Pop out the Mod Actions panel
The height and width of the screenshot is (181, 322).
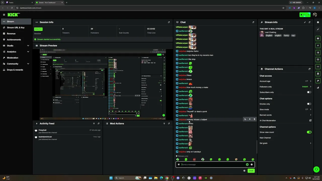[169, 123]
